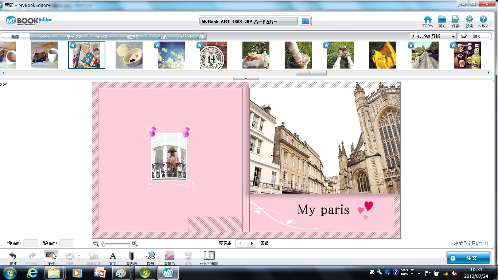The image size is (498, 280).
Task: Click the 戻す undo icon
Action: click(x=13, y=256)
